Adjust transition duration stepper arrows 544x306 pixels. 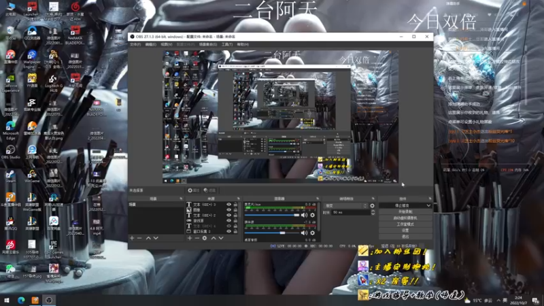373,212
